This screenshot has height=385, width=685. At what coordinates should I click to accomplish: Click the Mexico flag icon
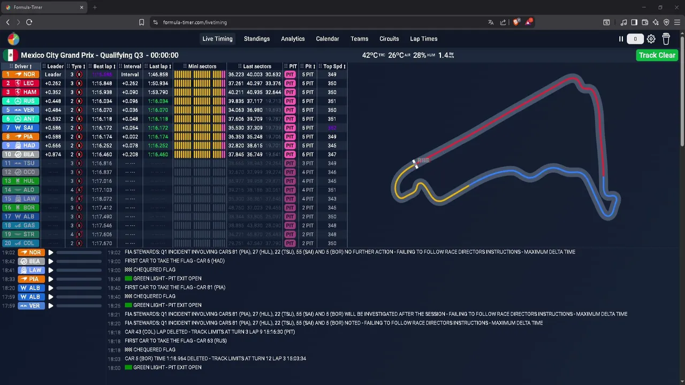[10, 55]
